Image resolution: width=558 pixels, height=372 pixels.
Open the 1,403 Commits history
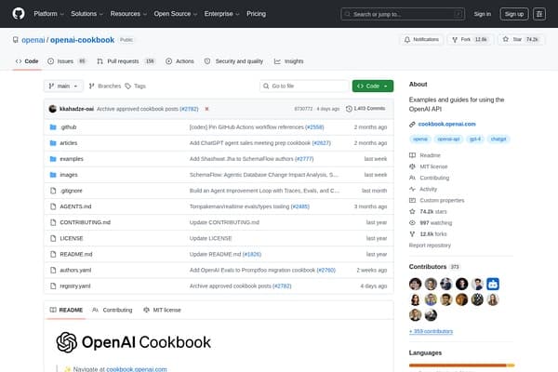pos(365,109)
